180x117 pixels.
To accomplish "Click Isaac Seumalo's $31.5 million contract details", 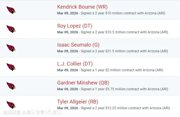I will click(x=124, y=51).
